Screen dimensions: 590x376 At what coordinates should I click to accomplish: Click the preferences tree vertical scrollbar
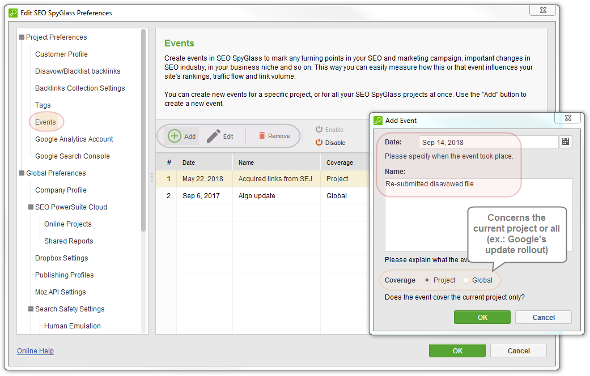click(x=143, y=130)
